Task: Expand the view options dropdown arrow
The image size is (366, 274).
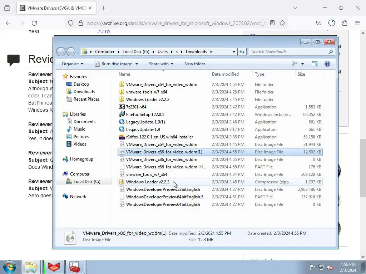Action: point(302,64)
